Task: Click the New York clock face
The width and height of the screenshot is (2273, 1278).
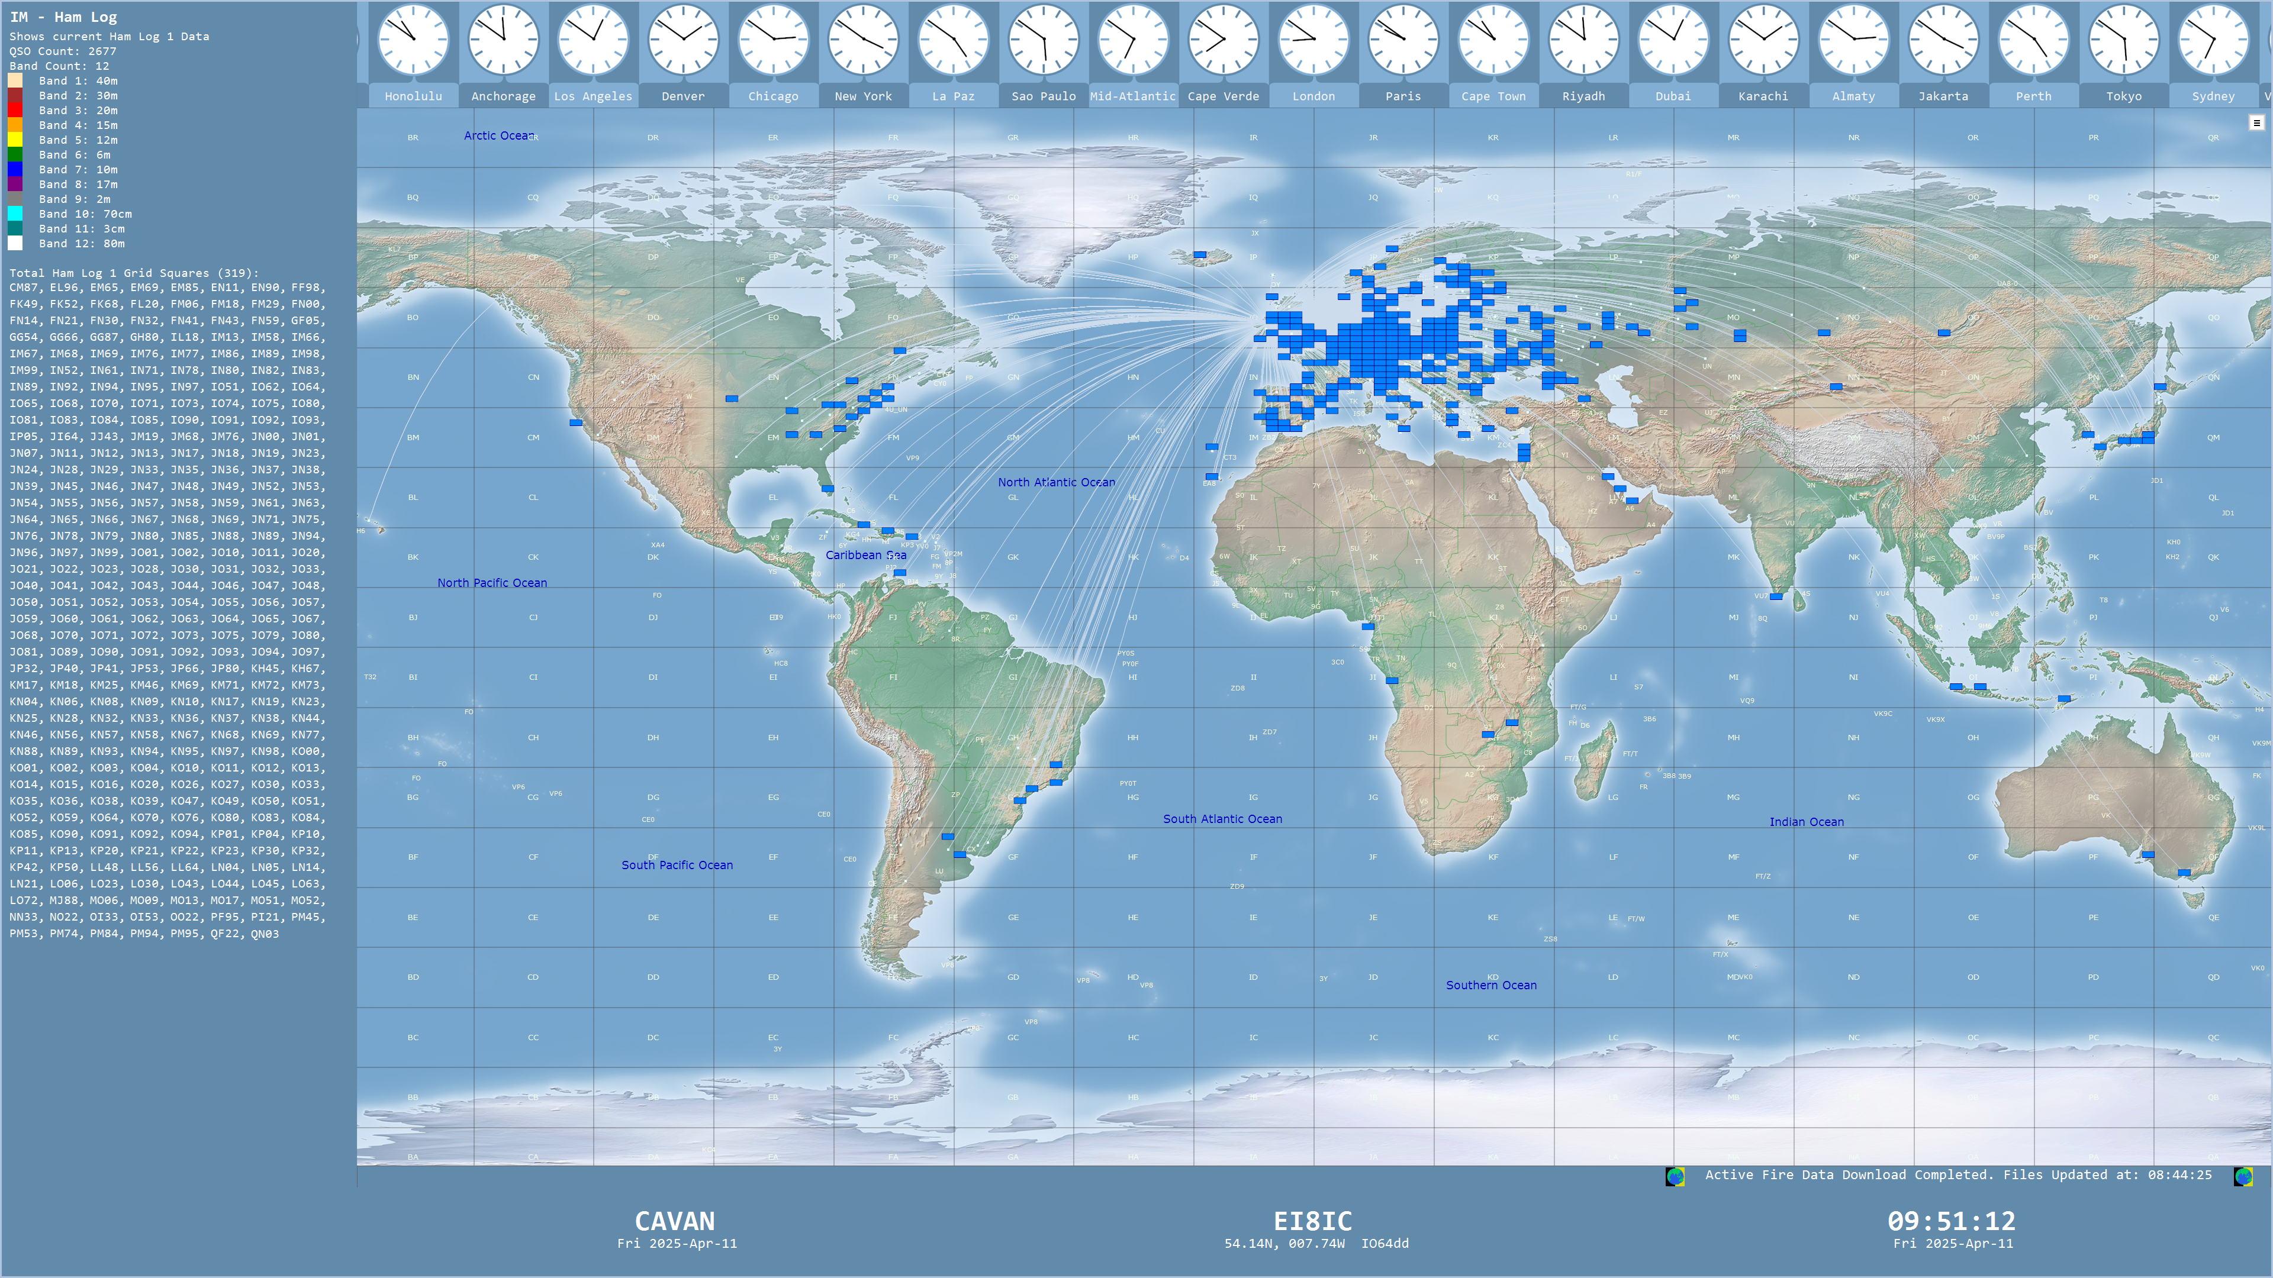Action: 863,40
